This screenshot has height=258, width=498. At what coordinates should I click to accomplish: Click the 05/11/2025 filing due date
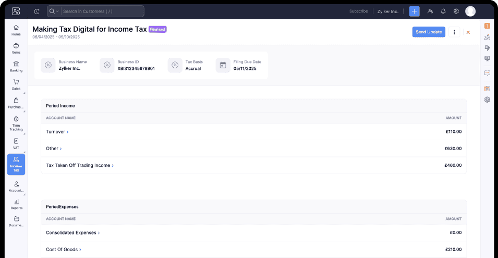[x=245, y=69]
